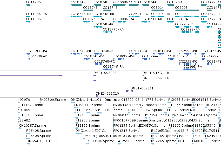Click protein label CG18746-PA
This screenshot has width=221, height=145.
pos(113,67)
